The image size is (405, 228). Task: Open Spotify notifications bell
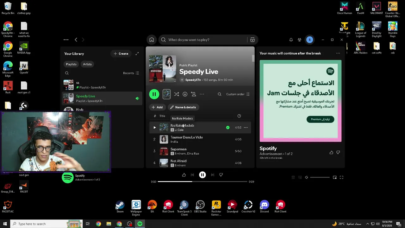click(291, 40)
